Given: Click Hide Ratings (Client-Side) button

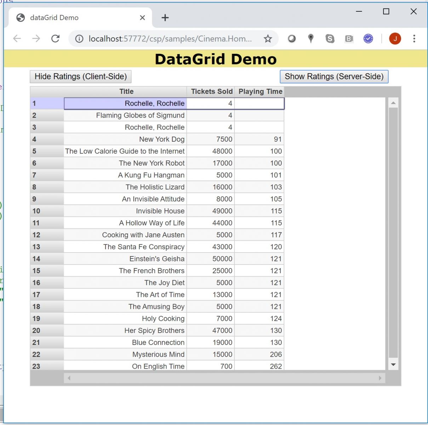Looking at the screenshot, I should tap(81, 76).
